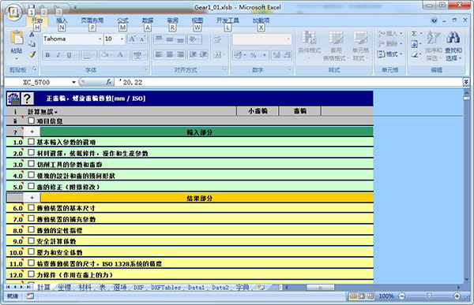Go to the first sheet tab arrow

pos(8,287)
